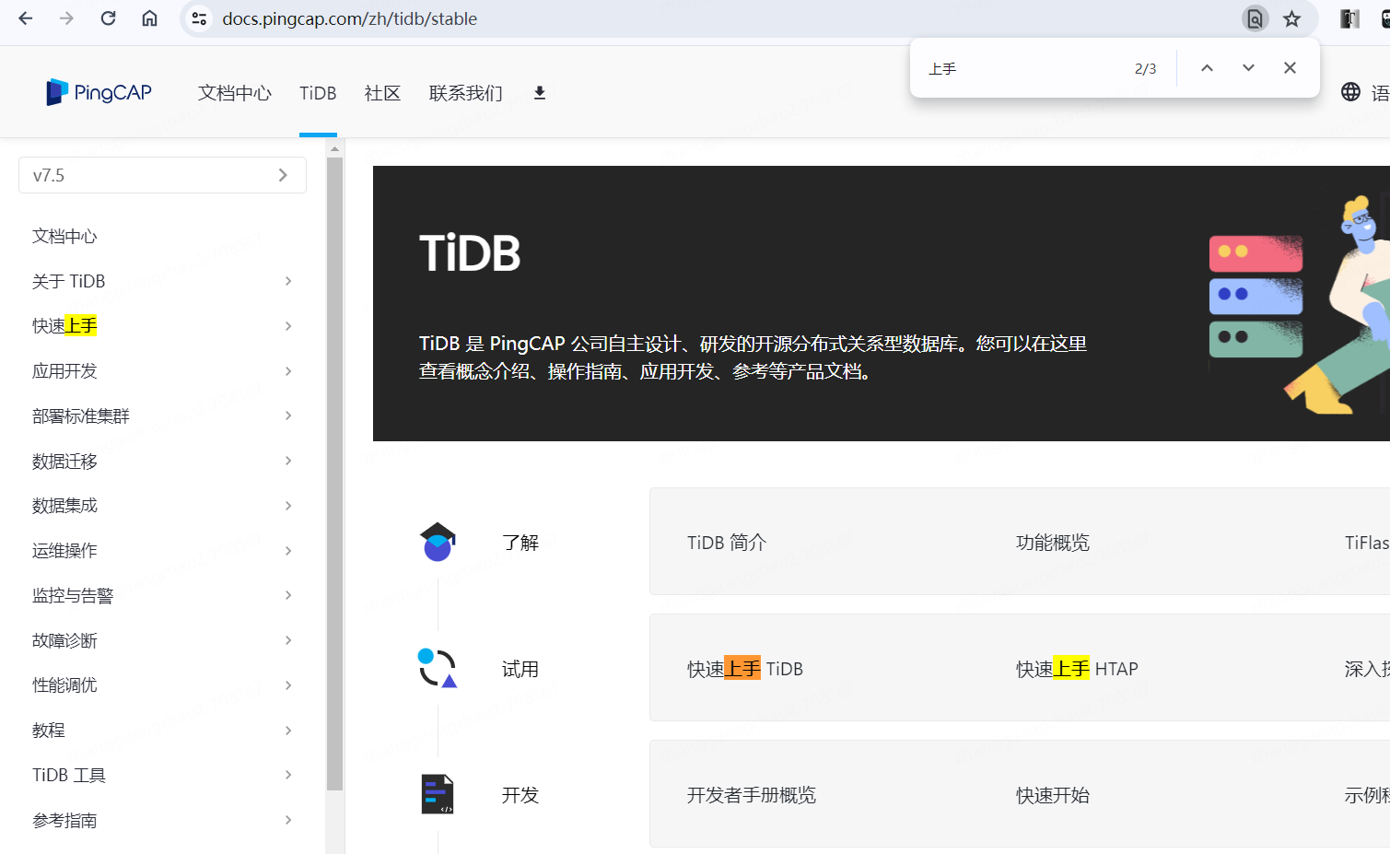Expand the 教程 section

288,731
